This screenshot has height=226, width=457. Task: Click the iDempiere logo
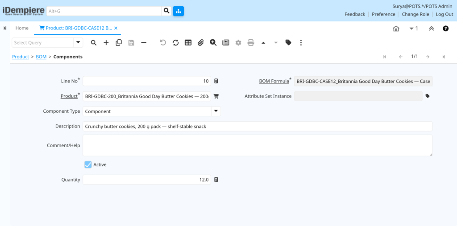tap(23, 11)
